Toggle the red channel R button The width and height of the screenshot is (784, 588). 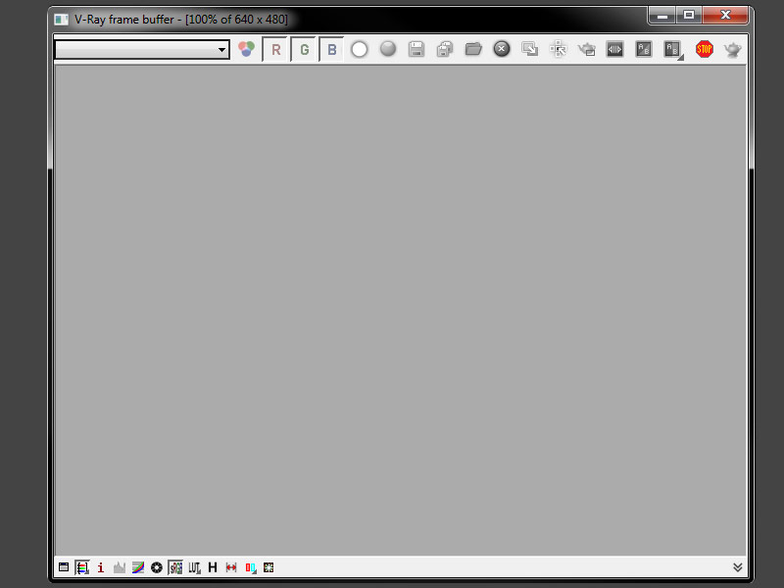[275, 50]
